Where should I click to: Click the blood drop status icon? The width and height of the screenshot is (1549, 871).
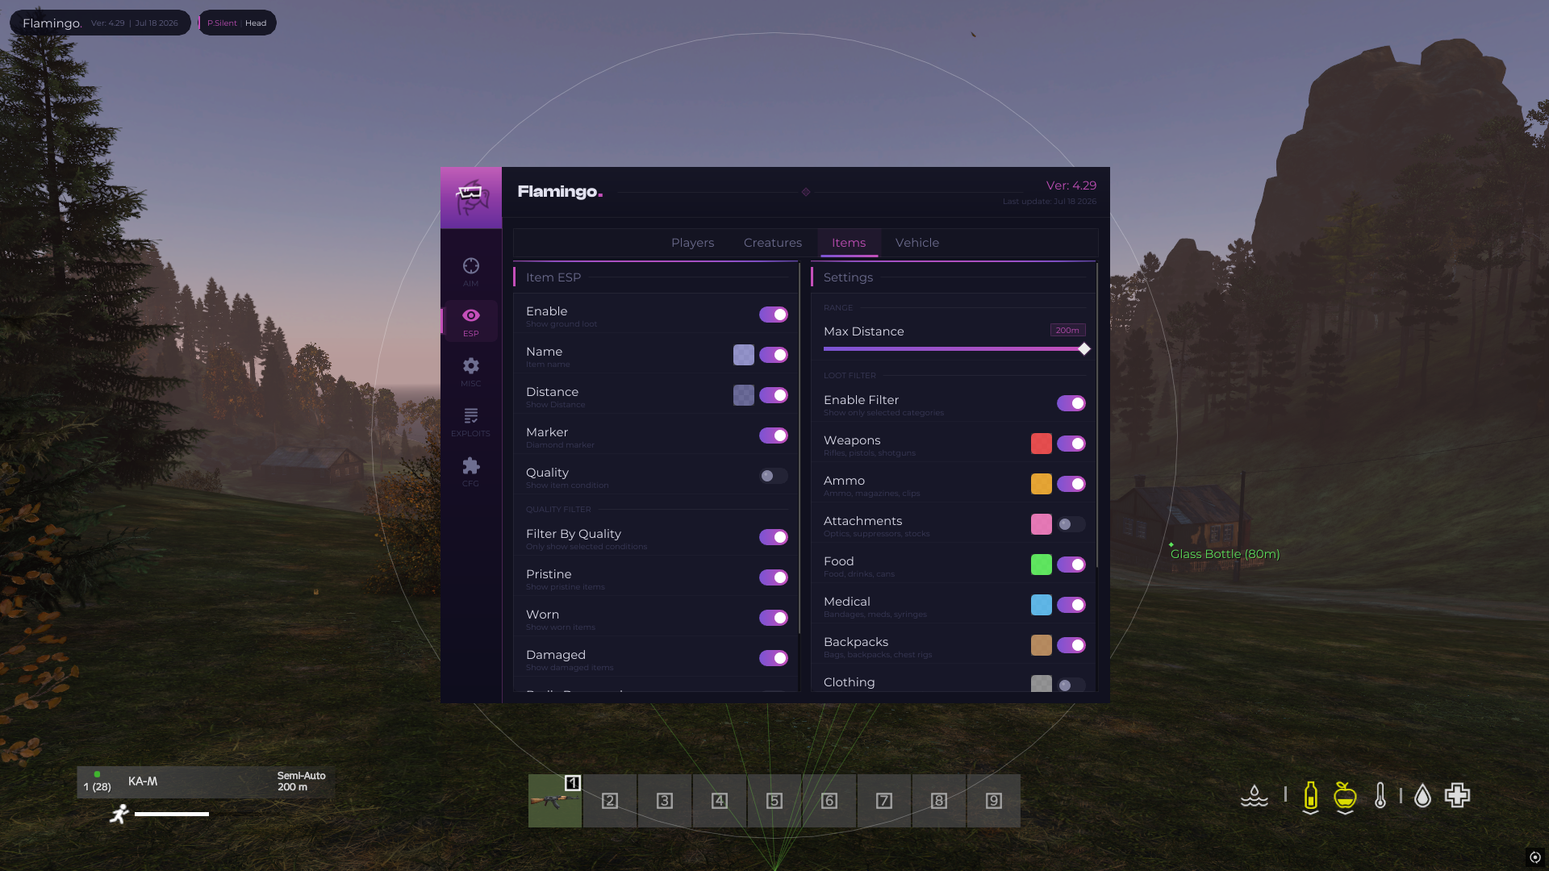point(1423,796)
